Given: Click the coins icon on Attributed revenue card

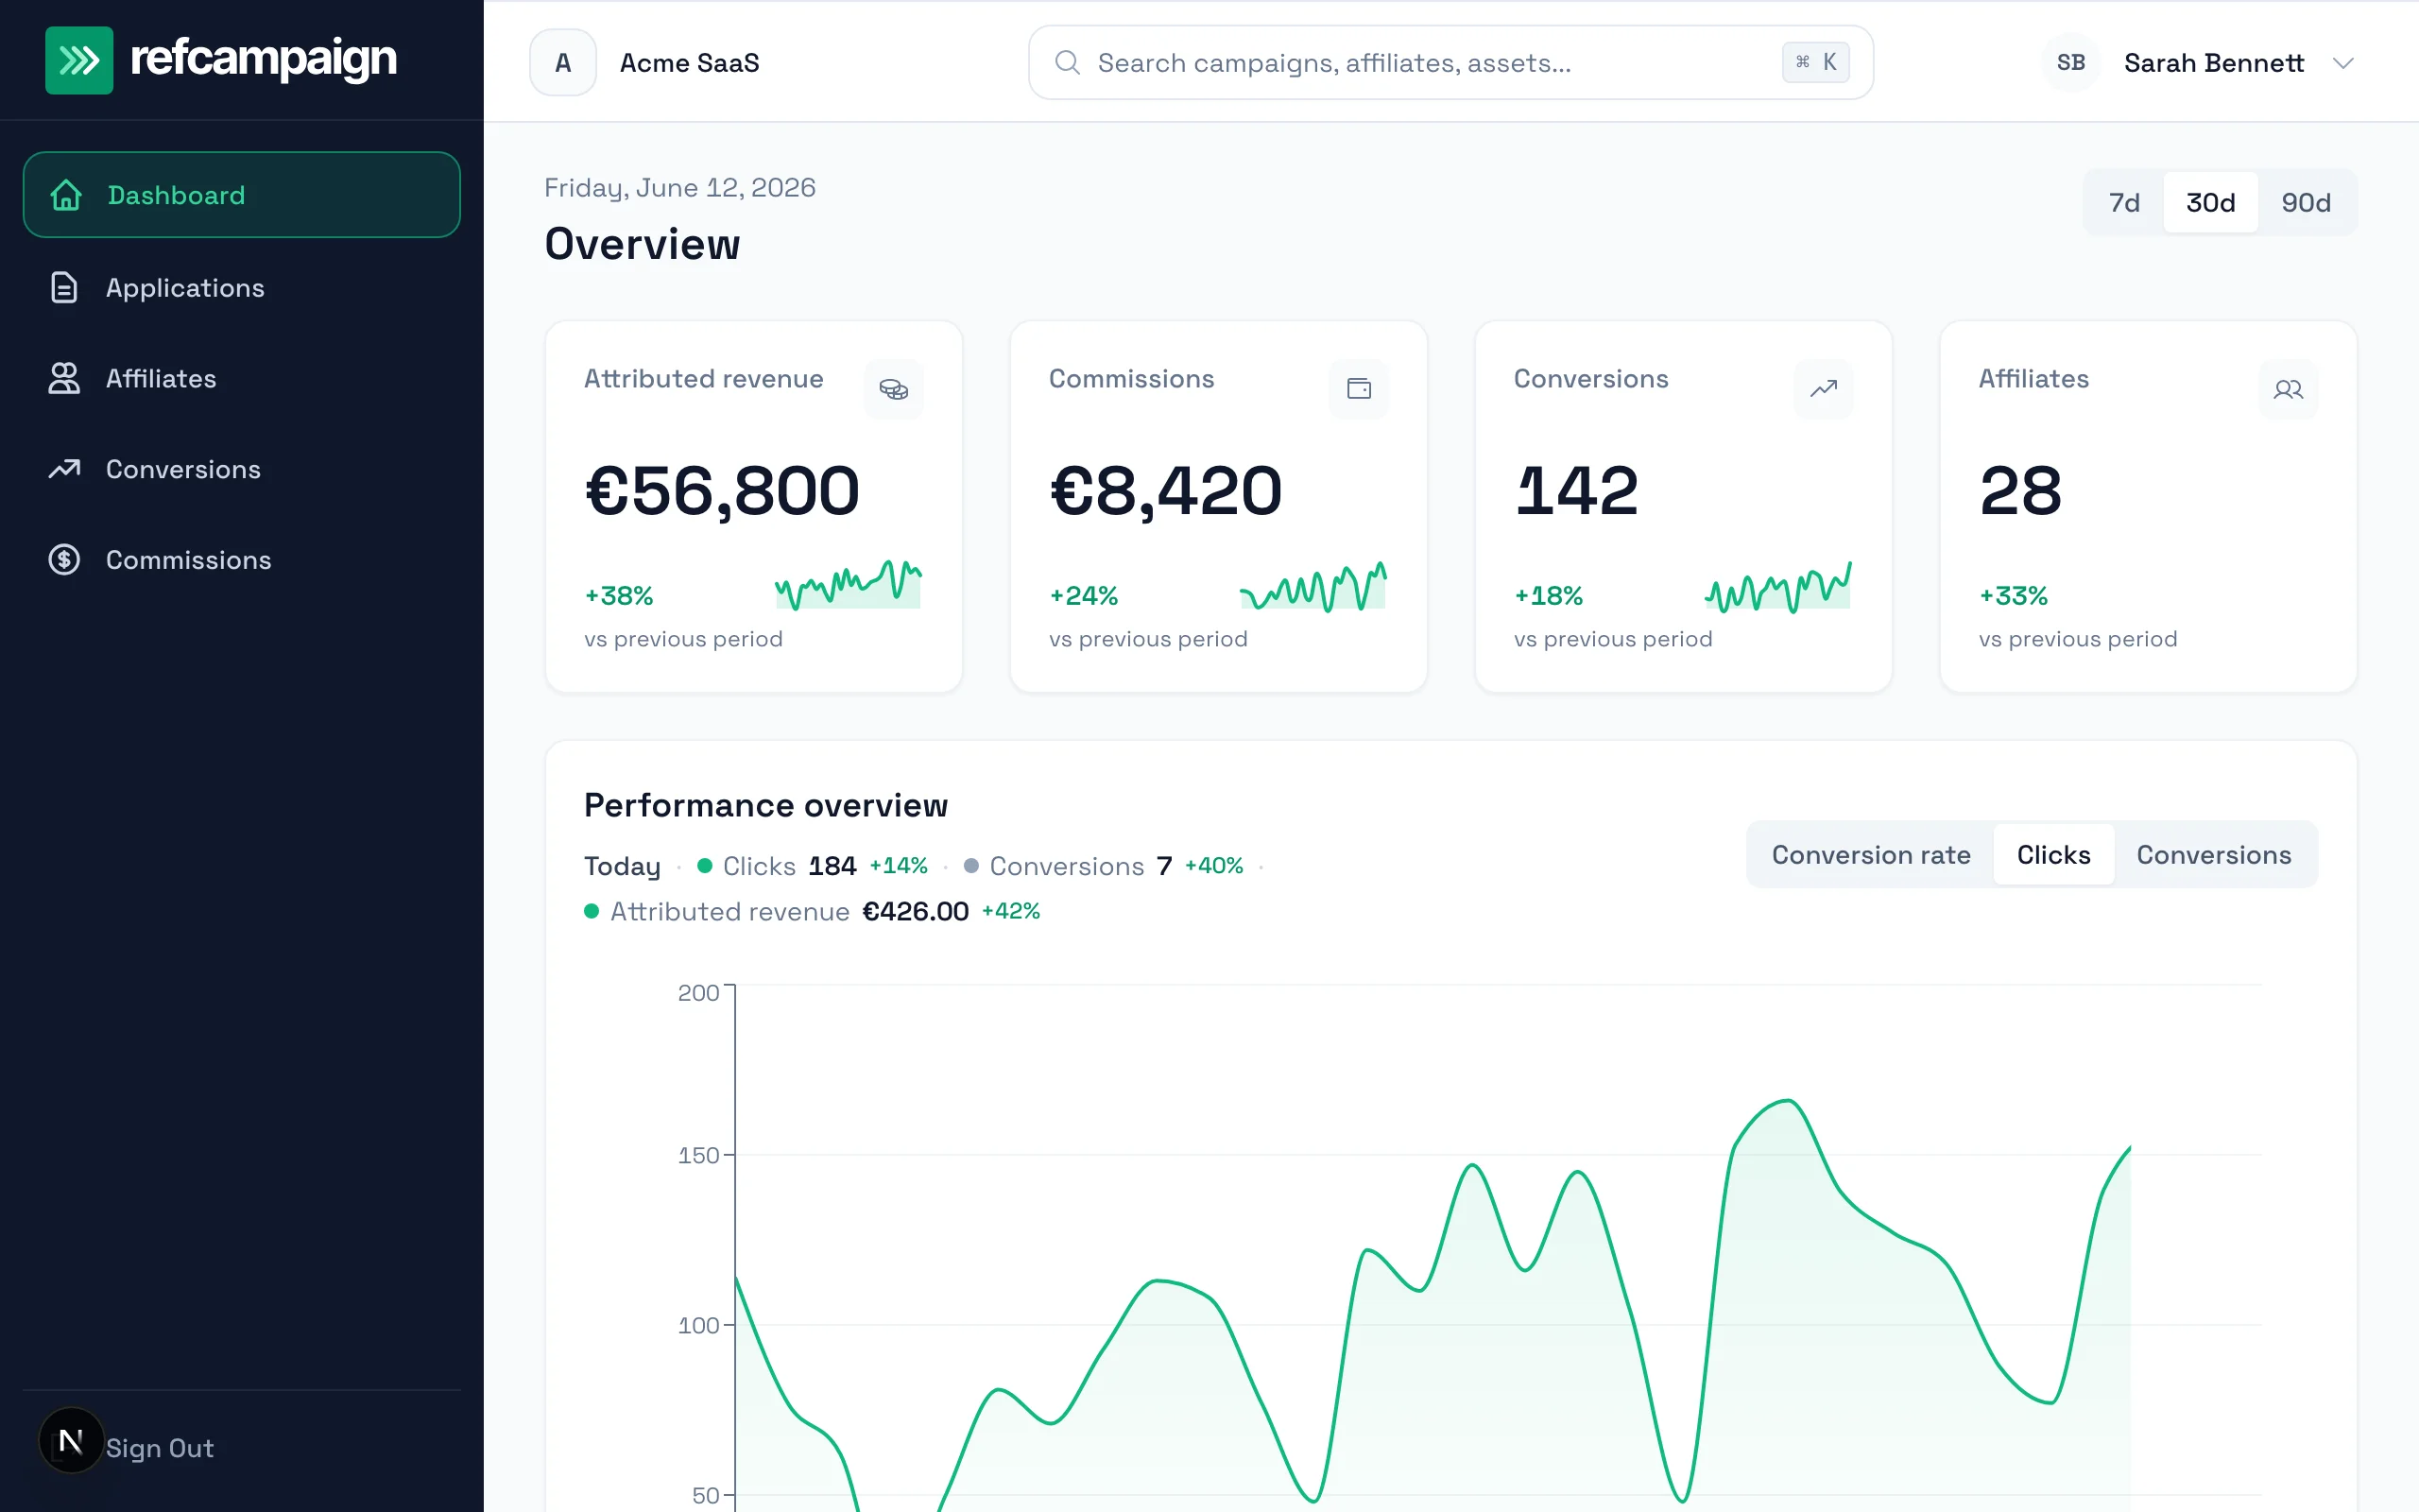Looking at the screenshot, I should coord(894,389).
